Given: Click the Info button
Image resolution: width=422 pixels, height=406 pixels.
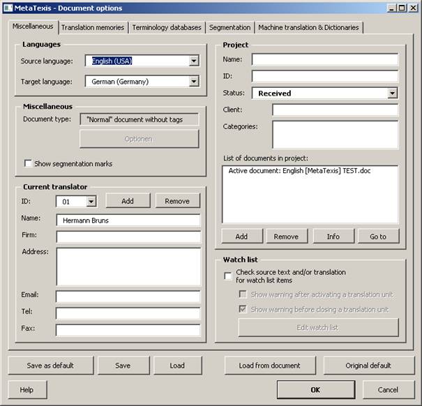Looking at the screenshot, I should (333, 236).
